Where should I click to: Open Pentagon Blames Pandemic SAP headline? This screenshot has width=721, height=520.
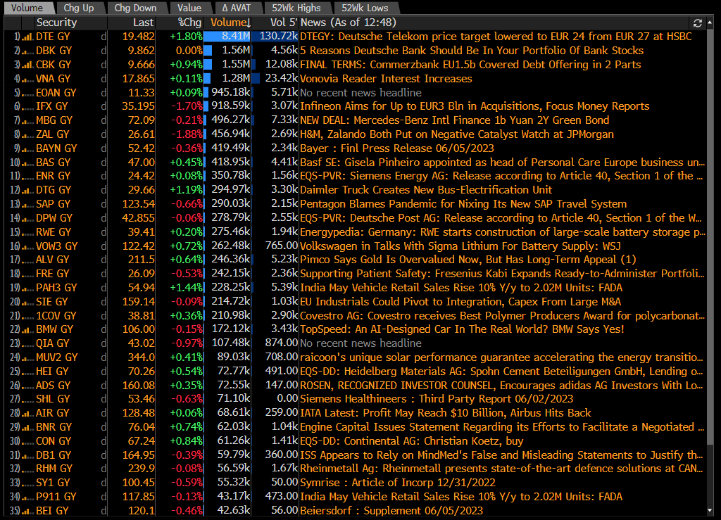[463, 204]
